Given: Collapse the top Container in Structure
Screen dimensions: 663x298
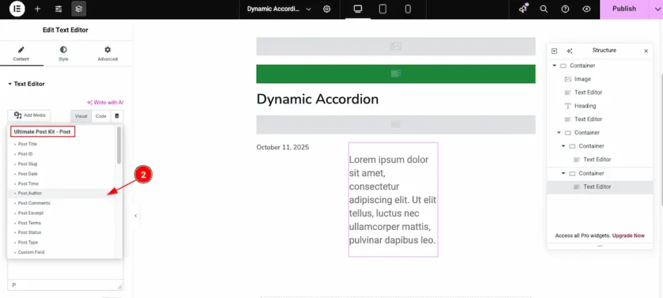Looking at the screenshot, I should 555,66.
